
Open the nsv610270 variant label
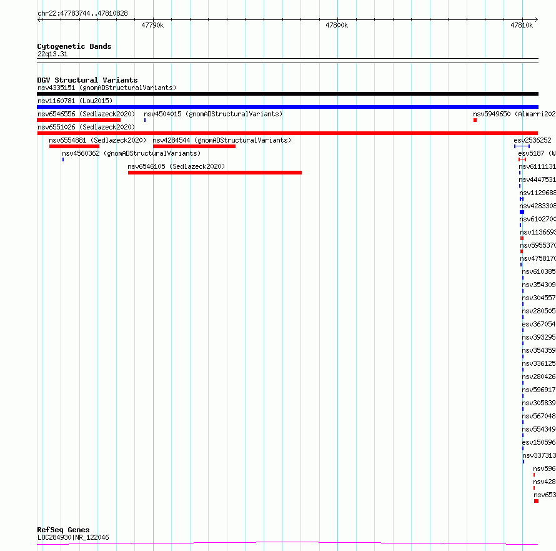(x=537, y=219)
